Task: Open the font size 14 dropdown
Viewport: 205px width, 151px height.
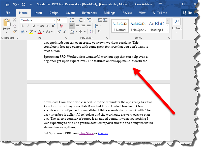Action: point(65,20)
